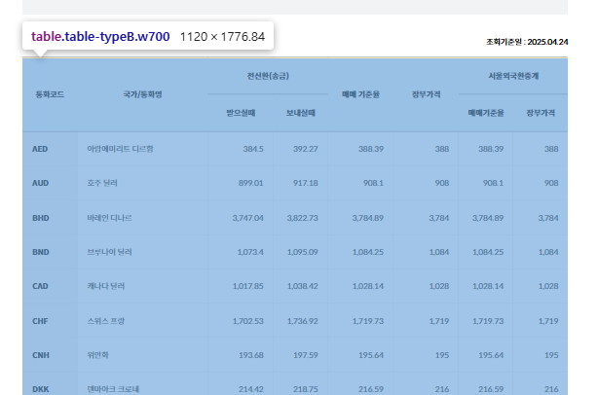Pick the 1,073.4 value in BND row
The image size is (598, 395).
pyautogui.click(x=250, y=252)
